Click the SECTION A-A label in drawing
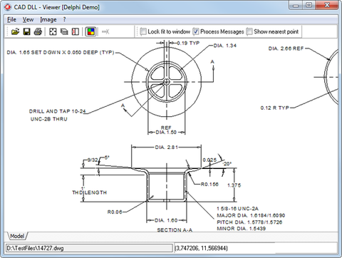Viewport: 342px width, 258px height. [x=175, y=230]
